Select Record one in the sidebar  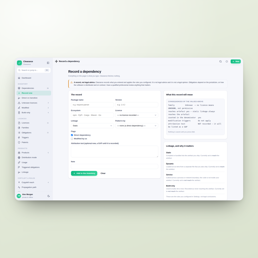[34, 93]
